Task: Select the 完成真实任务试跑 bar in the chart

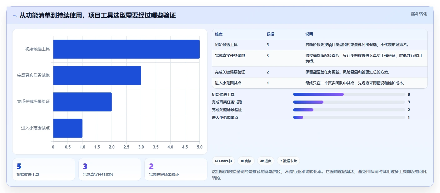Action: pyautogui.click(x=97, y=75)
